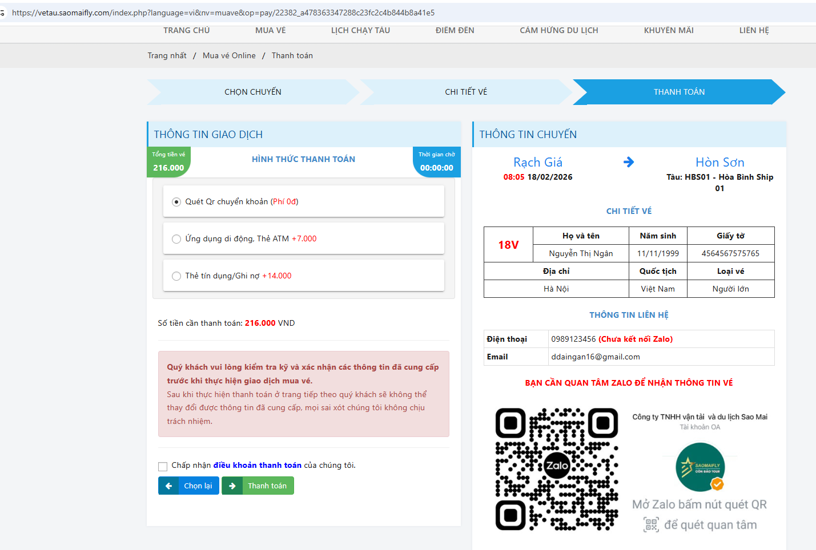Open the KHUYẾN MÃI menu item
The height and width of the screenshot is (550, 816).
[x=669, y=30]
